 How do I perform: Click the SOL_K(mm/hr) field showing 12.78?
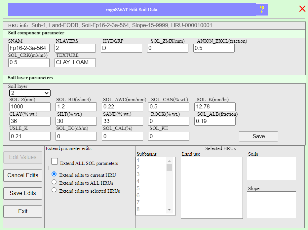coord(215,107)
